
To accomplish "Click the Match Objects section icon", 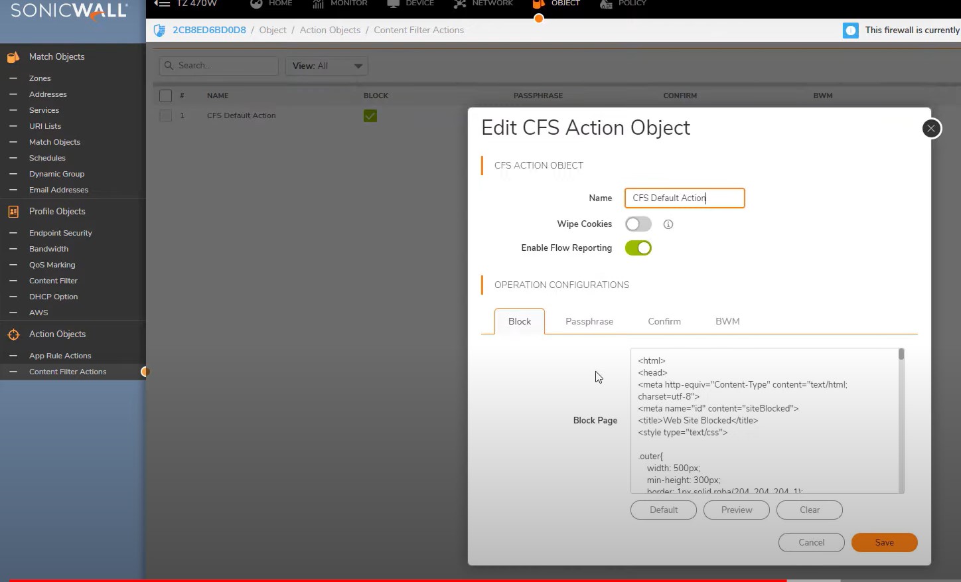I will (13, 57).
